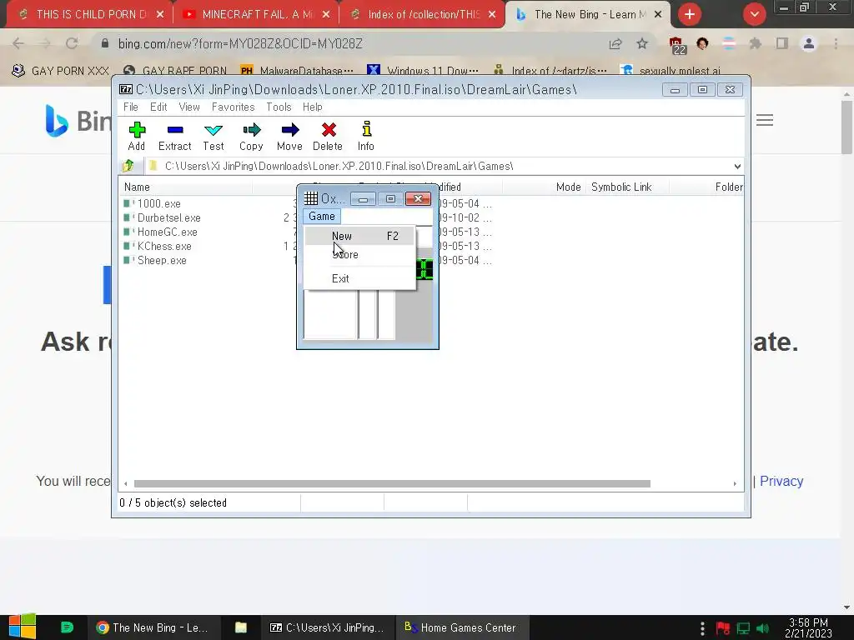Open the Index of /~dartz bookmark
The height and width of the screenshot is (640, 854).
[x=550, y=71]
